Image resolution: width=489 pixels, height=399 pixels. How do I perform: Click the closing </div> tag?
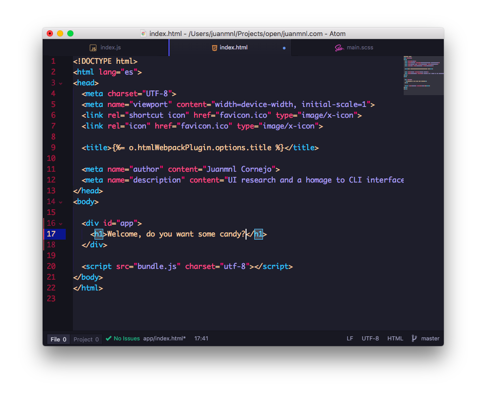95,245
